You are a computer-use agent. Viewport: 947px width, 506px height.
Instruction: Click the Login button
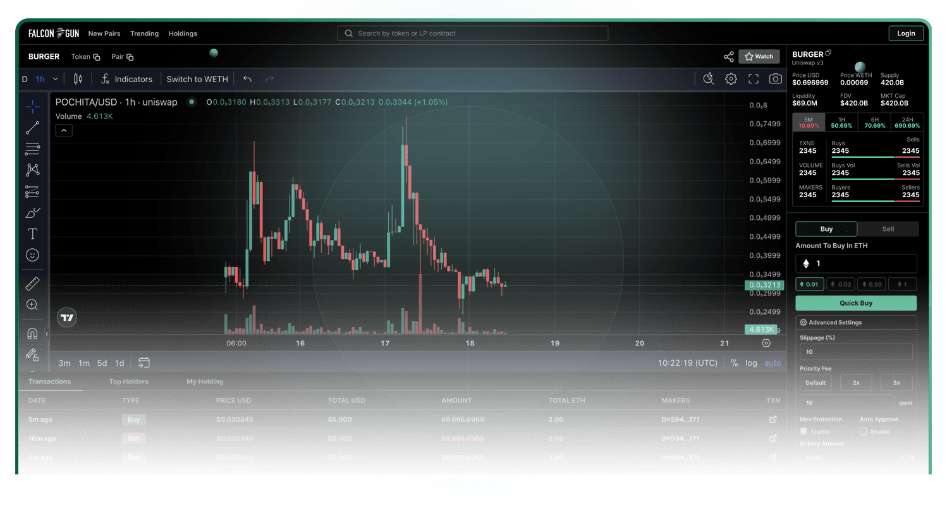pyautogui.click(x=906, y=33)
